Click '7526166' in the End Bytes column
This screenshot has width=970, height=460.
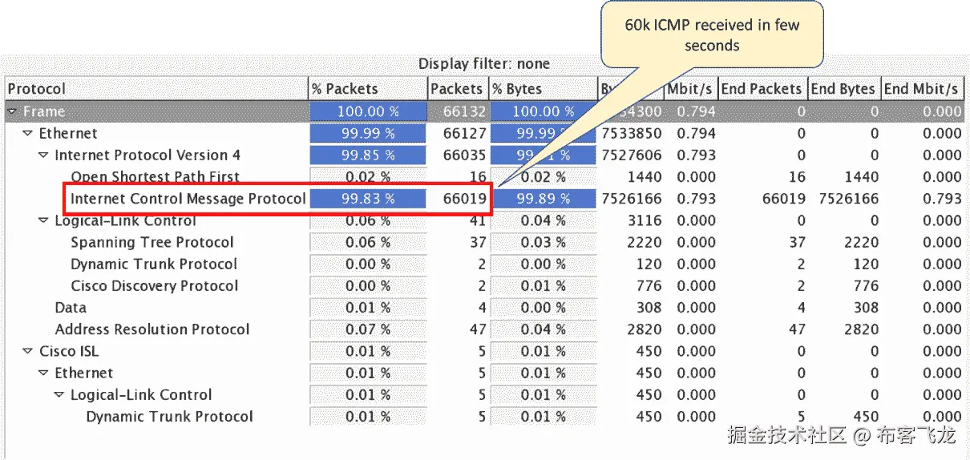[848, 199]
